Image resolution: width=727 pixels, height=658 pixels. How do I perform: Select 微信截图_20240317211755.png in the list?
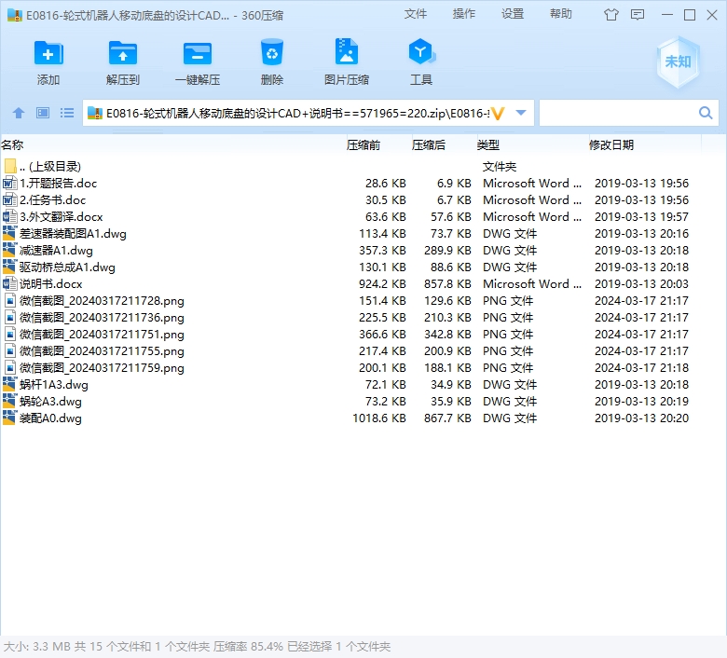102,351
